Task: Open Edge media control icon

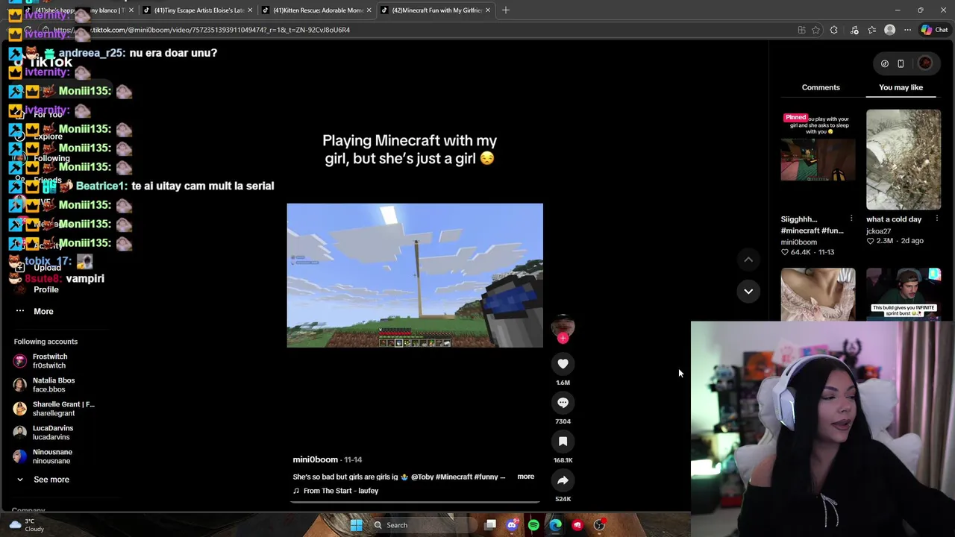Action: [854, 30]
